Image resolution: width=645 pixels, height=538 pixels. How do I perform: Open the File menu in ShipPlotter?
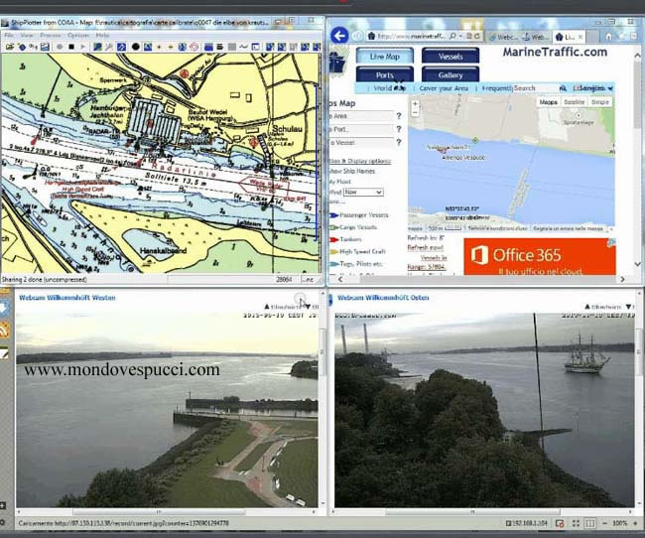click(x=9, y=36)
